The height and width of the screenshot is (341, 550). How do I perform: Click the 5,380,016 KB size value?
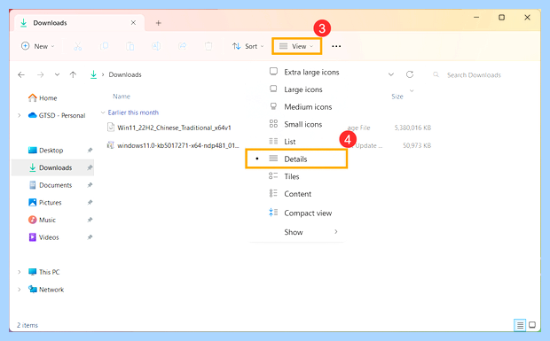coord(412,128)
